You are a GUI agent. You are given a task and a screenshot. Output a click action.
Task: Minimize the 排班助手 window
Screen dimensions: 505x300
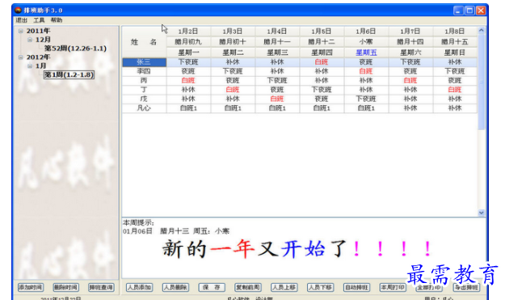(458, 11)
